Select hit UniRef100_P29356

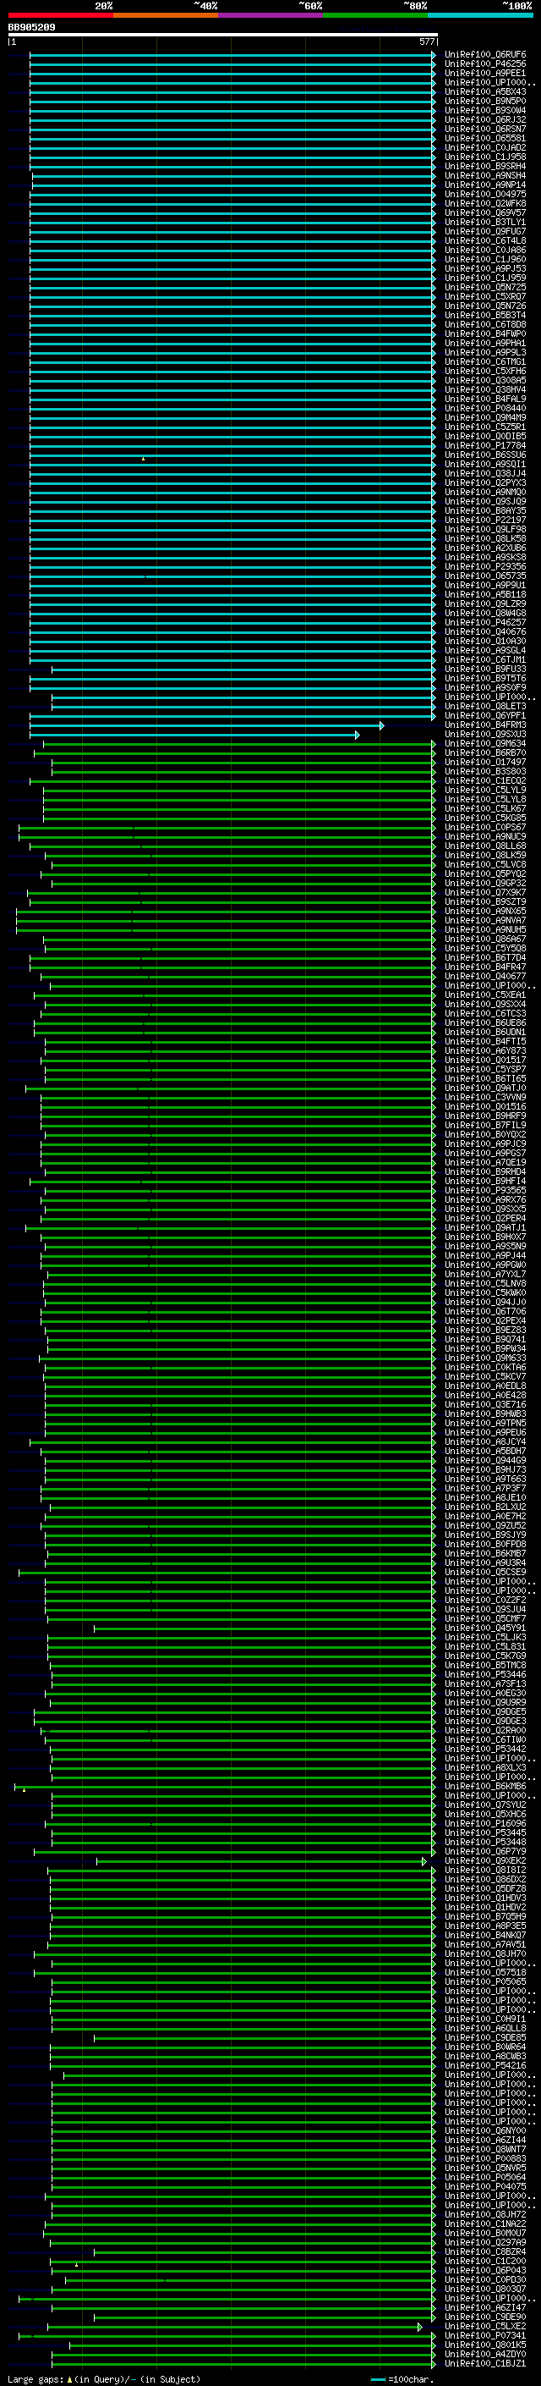coord(485,567)
